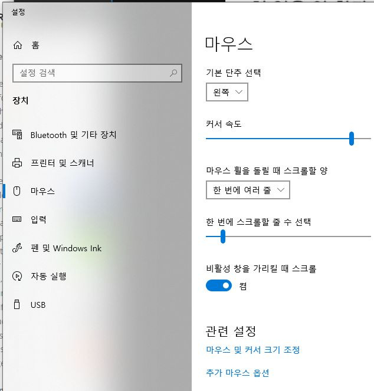This screenshot has height=391, width=374.
Task: Expand the 한 번에 여러 줄 dropdown
Action: click(x=248, y=190)
